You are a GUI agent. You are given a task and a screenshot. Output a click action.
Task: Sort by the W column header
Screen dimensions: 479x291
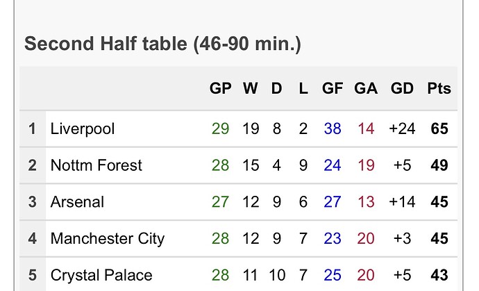(x=251, y=89)
